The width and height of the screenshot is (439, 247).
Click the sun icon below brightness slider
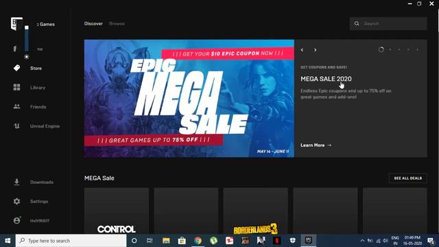click(x=26, y=56)
